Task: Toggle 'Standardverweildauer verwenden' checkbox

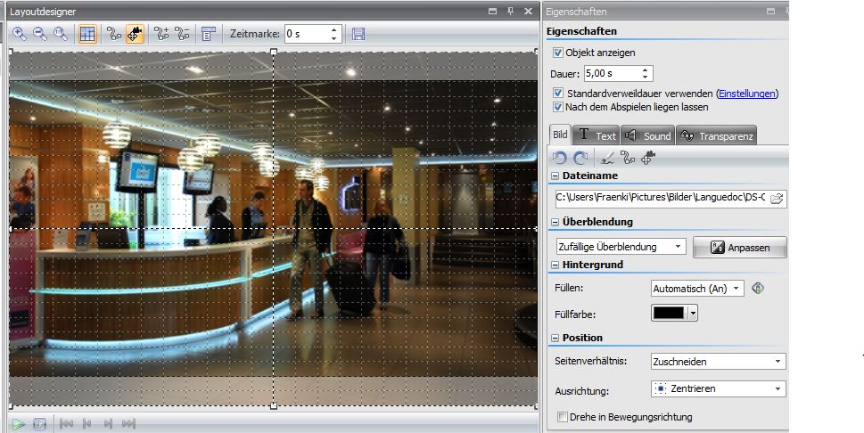Action: 559,94
